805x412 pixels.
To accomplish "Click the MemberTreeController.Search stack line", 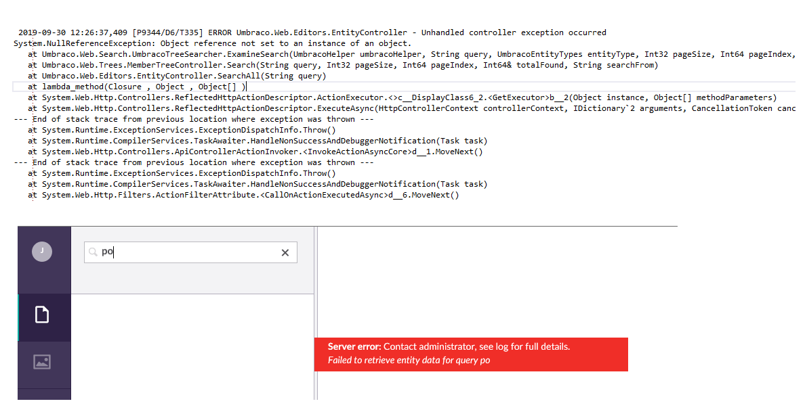I will pos(343,65).
